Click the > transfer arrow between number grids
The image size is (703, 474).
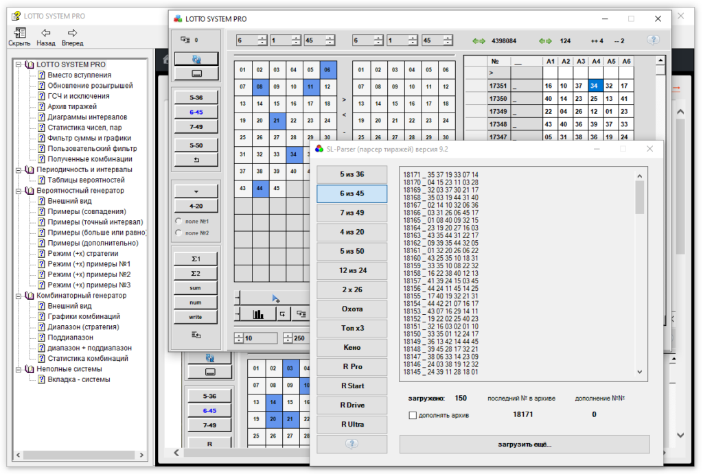(x=344, y=99)
